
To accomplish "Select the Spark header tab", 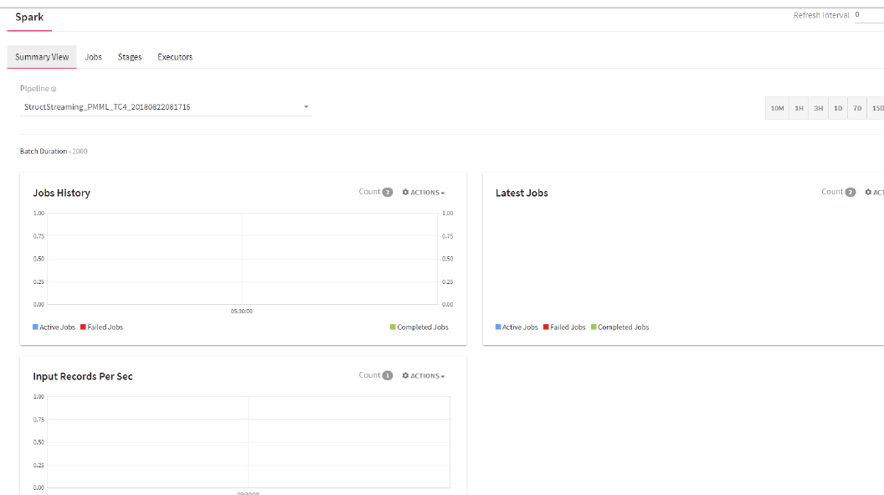I will pyautogui.click(x=29, y=18).
